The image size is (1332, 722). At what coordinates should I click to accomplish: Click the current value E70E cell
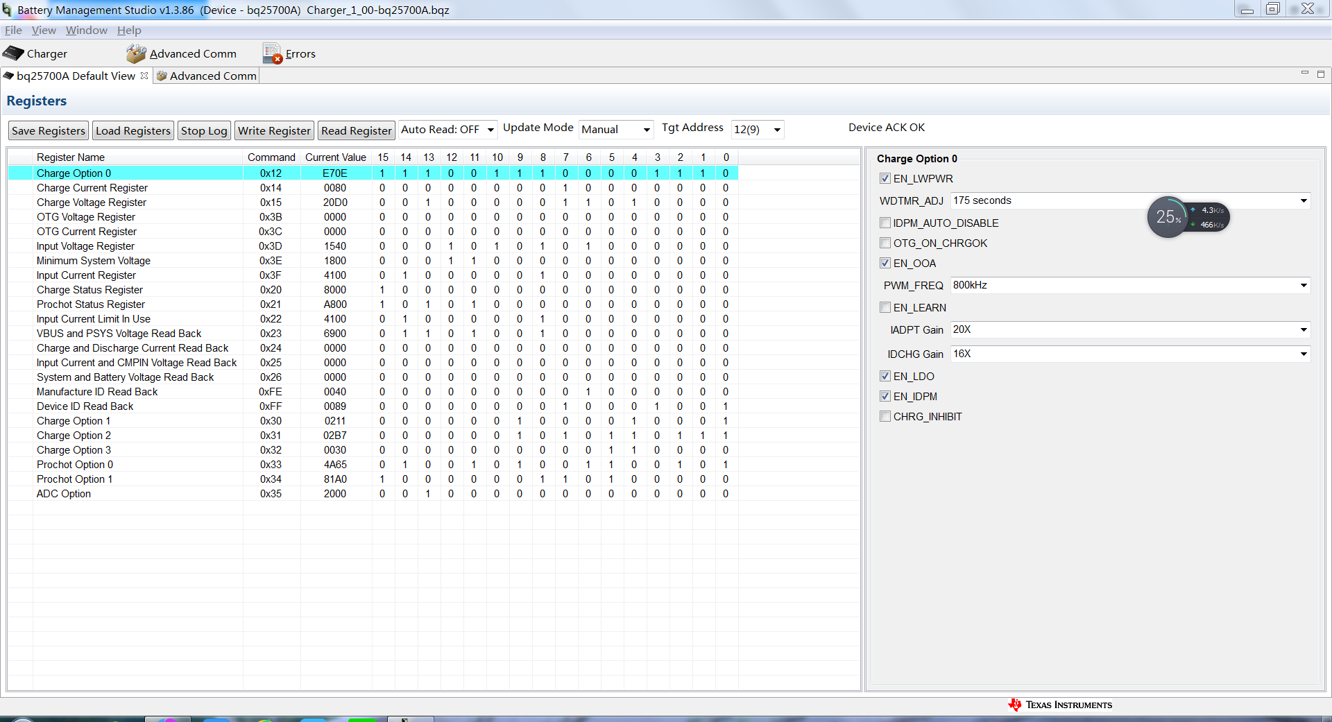pyautogui.click(x=335, y=173)
